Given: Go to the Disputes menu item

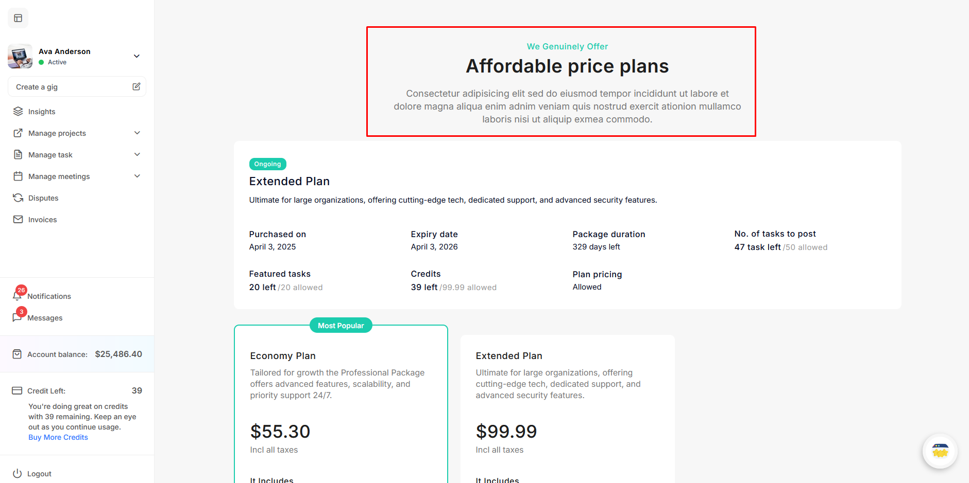Looking at the screenshot, I should [43, 198].
